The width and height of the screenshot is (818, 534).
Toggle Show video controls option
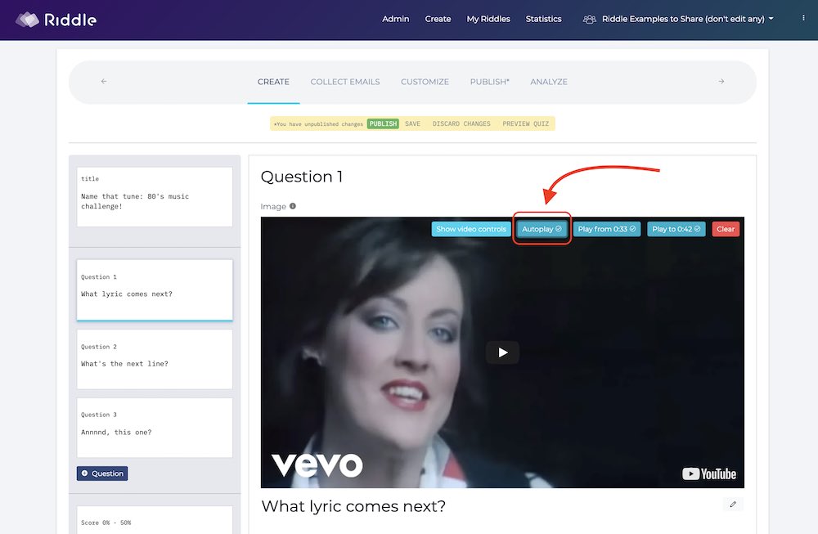pos(471,229)
